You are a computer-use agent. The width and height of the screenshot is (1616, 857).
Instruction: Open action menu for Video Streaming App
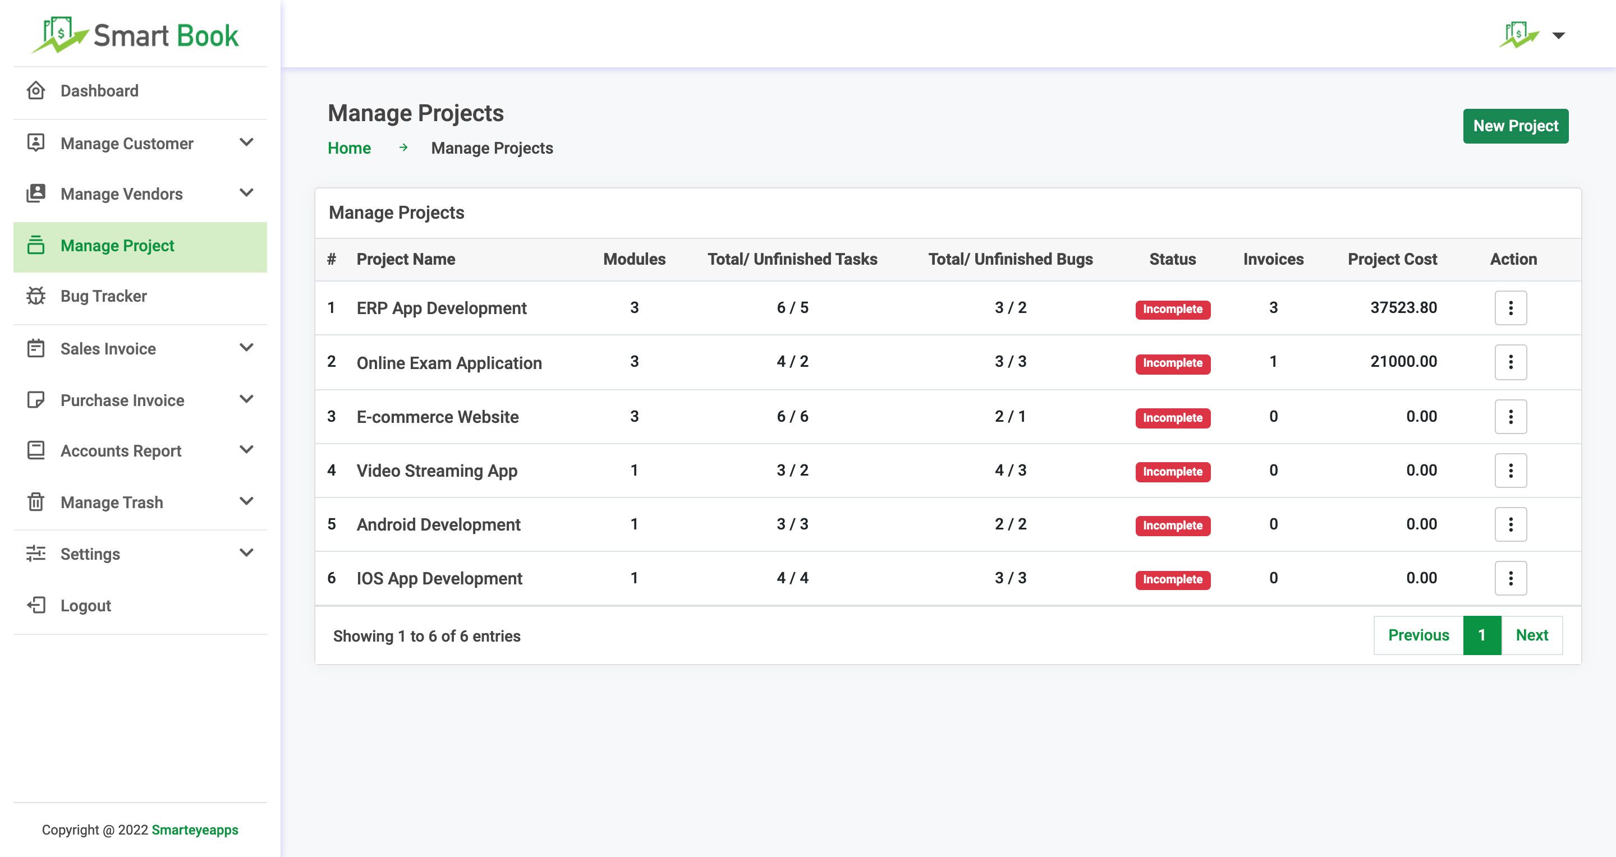[1510, 470]
